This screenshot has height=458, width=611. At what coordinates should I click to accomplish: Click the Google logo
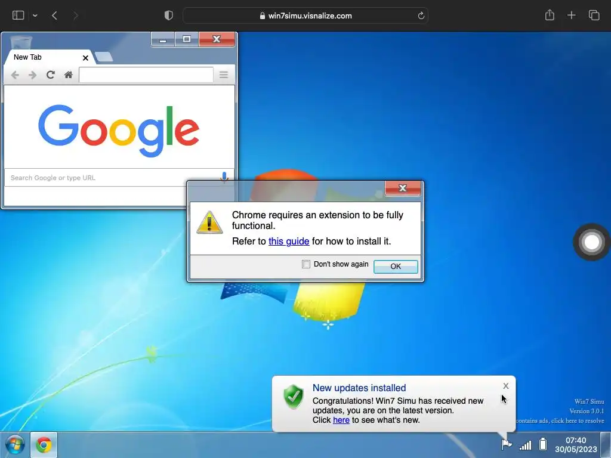(119, 131)
